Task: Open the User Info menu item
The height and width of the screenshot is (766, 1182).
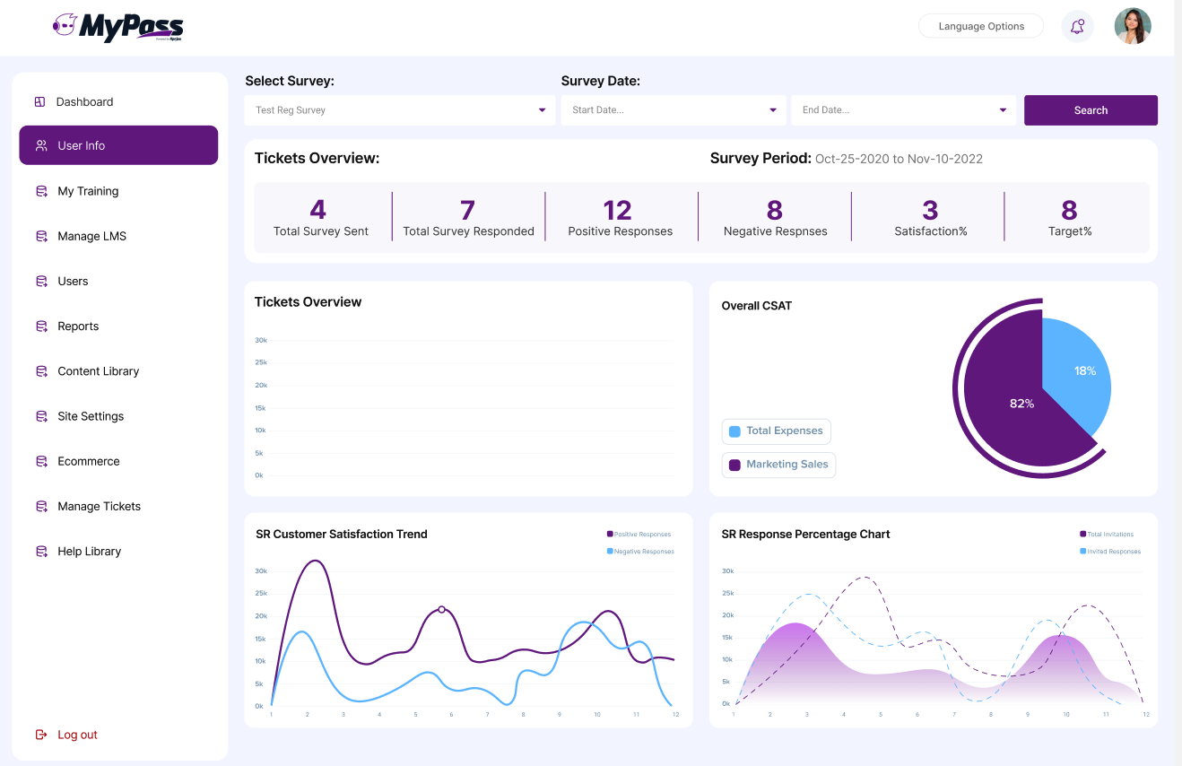Action: coord(118,145)
